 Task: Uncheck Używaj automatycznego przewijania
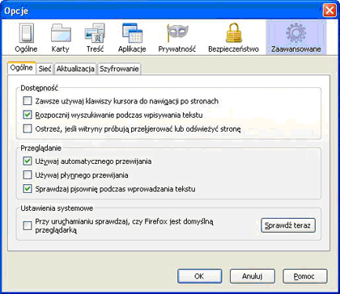point(28,162)
